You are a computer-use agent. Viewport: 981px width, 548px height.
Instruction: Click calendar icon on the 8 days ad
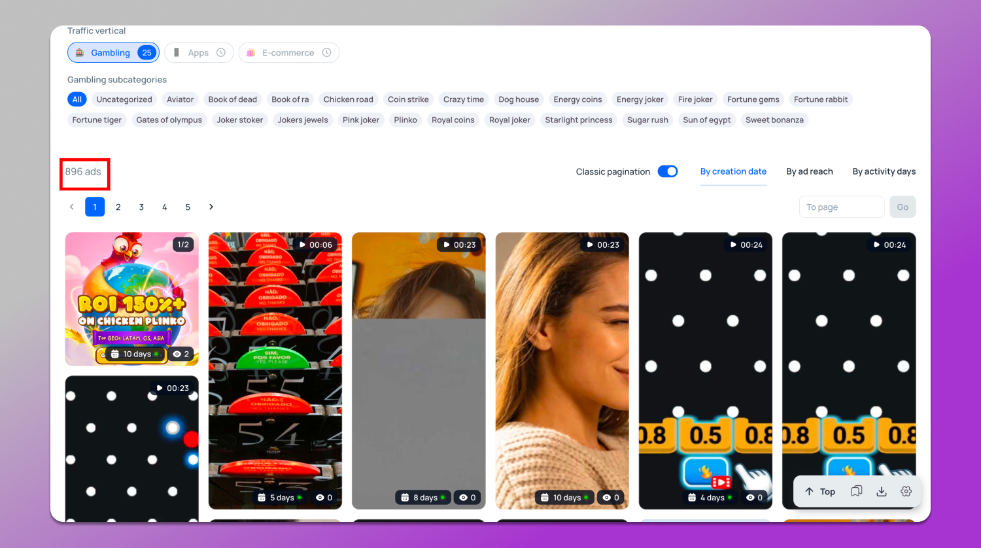coord(405,498)
